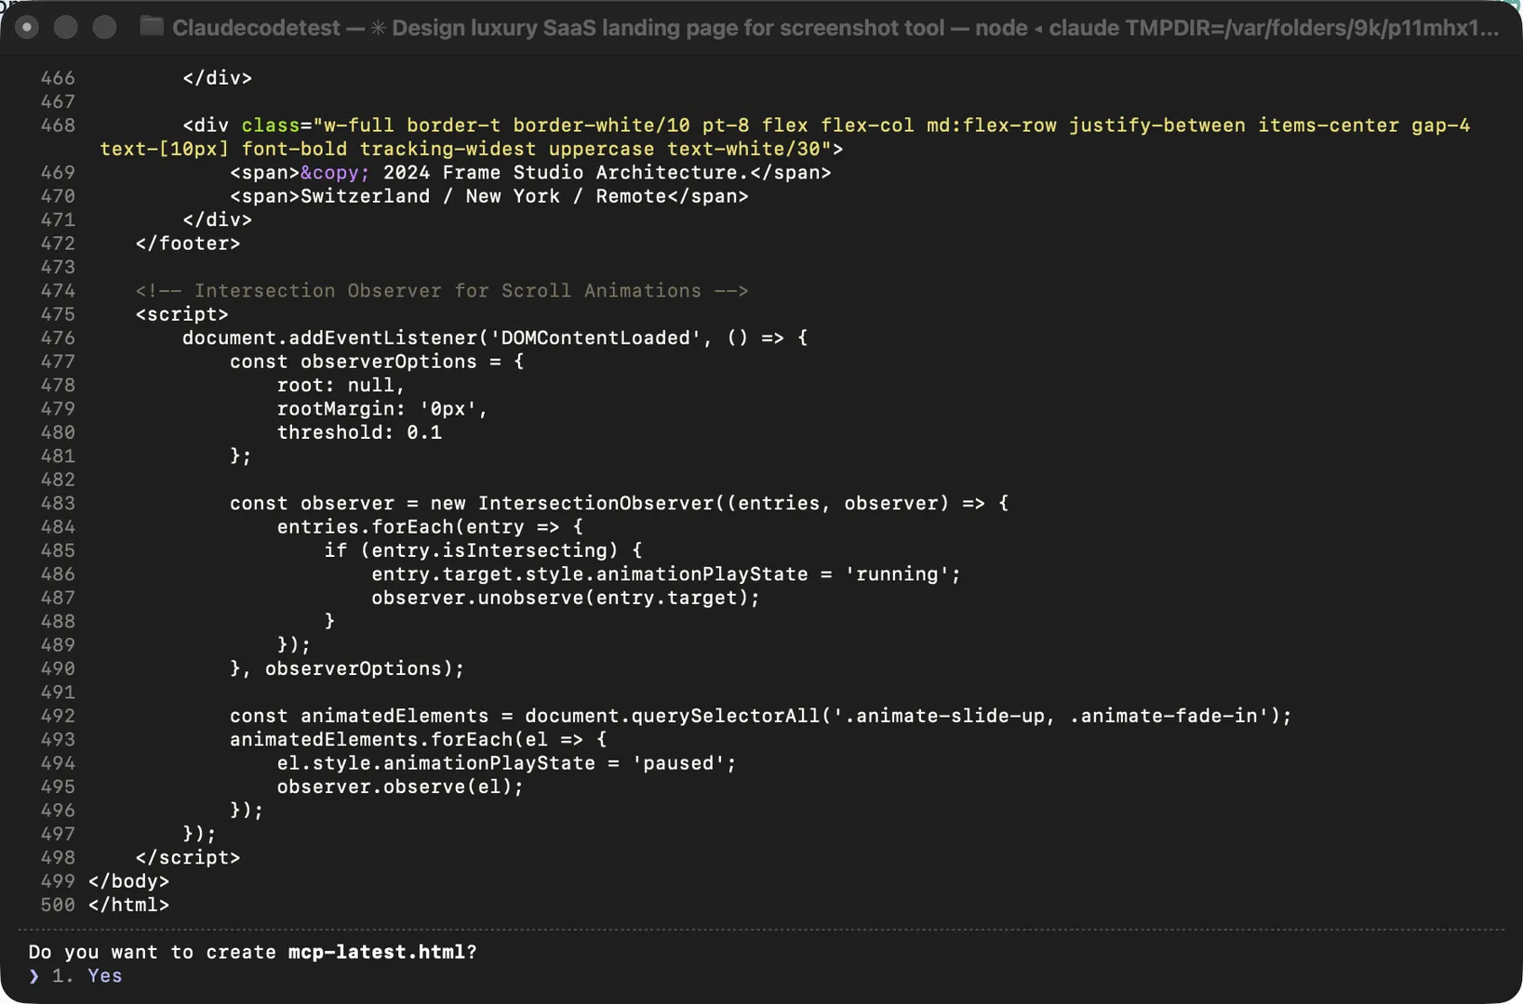The image size is (1523, 1004).
Task: Click the '✳' status symbol in title bar
Action: coord(378,28)
